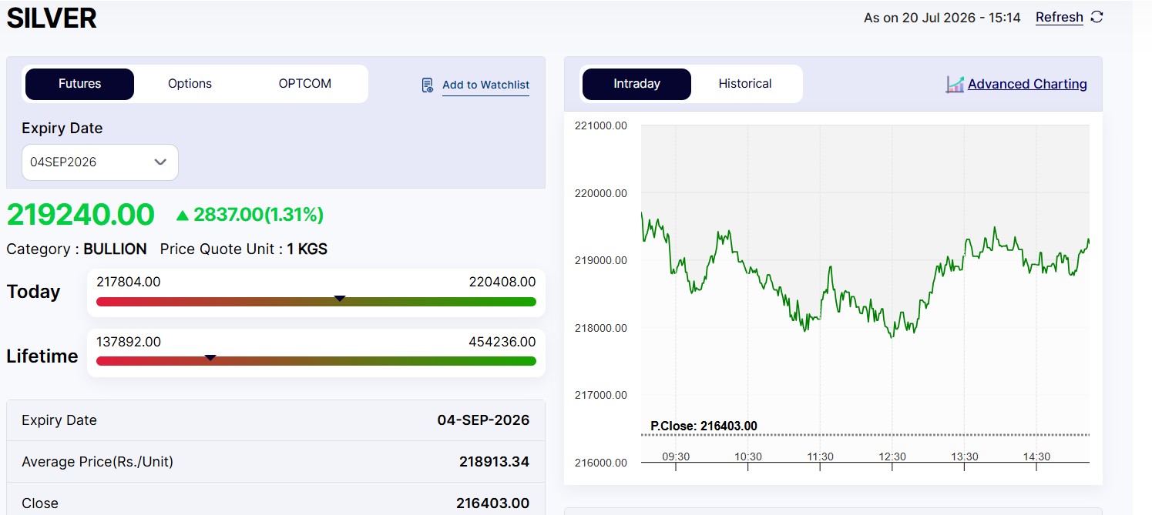Toggle chart to Historical view

(745, 84)
